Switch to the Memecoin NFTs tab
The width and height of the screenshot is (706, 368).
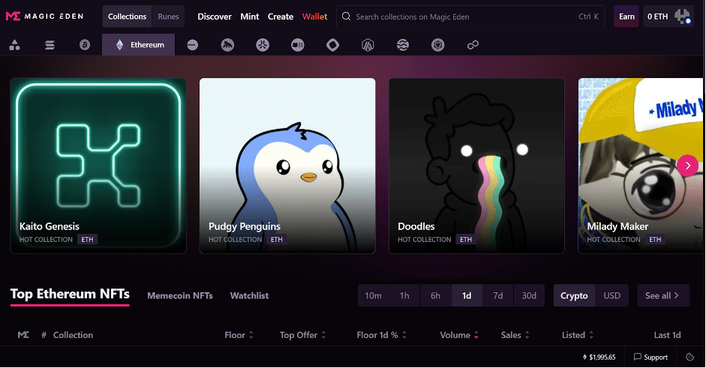click(179, 295)
